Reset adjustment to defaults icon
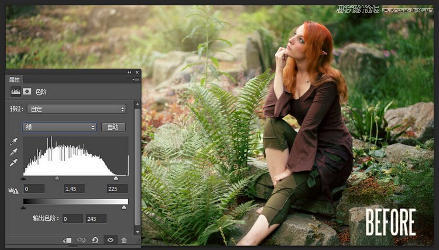The height and width of the screenshot is (250, 439). click(x=95, y=240)
